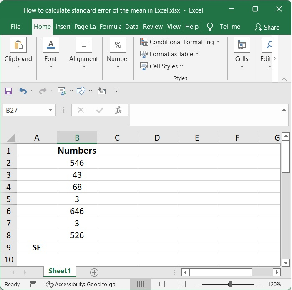The height and width of the screenshot is (290, 292).
Task: Click the Save icon in quick access toolbar
Action: pyautogui.click(x=8, y=91)
